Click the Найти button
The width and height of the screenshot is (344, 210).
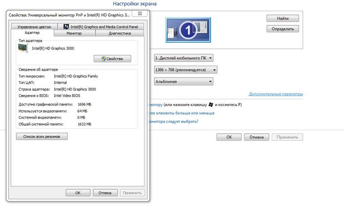(x=283, y=19)
